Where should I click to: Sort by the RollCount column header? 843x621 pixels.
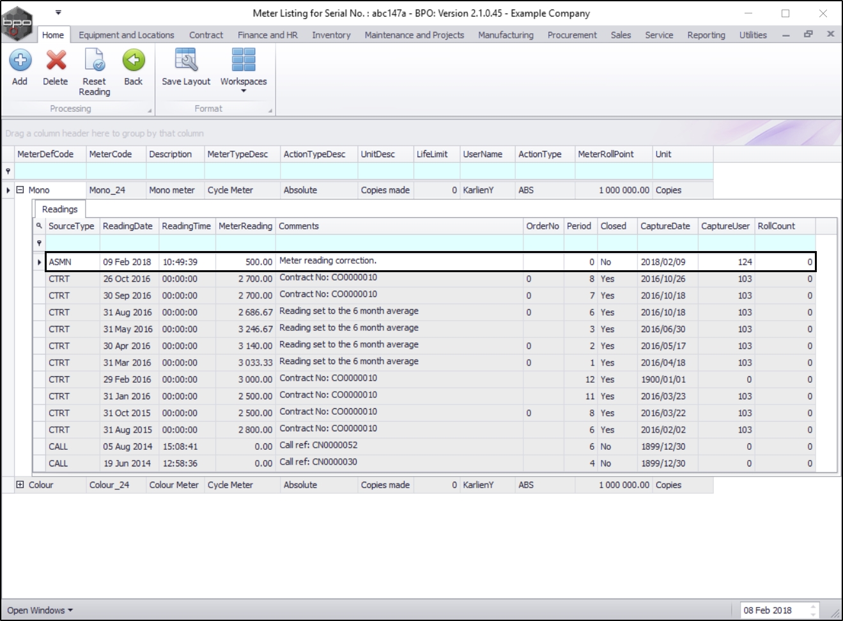(785, 226)
